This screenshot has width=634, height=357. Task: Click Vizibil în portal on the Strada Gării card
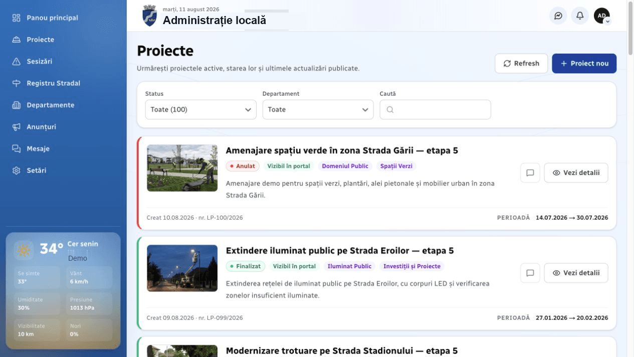(289, 166)
